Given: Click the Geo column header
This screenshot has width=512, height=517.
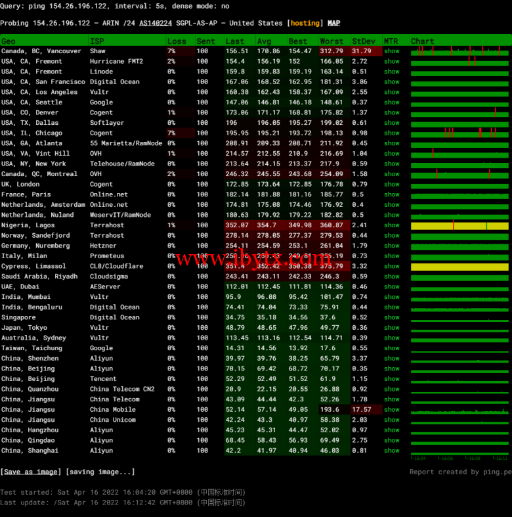Looking at the screenshot, I should point(9,41).
